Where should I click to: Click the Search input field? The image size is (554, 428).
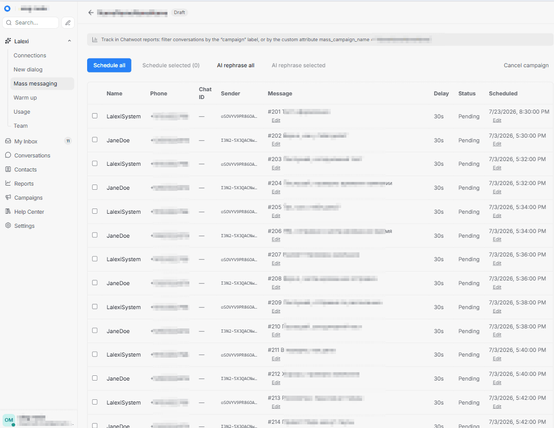31,22
